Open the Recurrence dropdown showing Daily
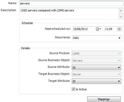Viewport: 124px width, 102px height. click(x=97, y=38)
